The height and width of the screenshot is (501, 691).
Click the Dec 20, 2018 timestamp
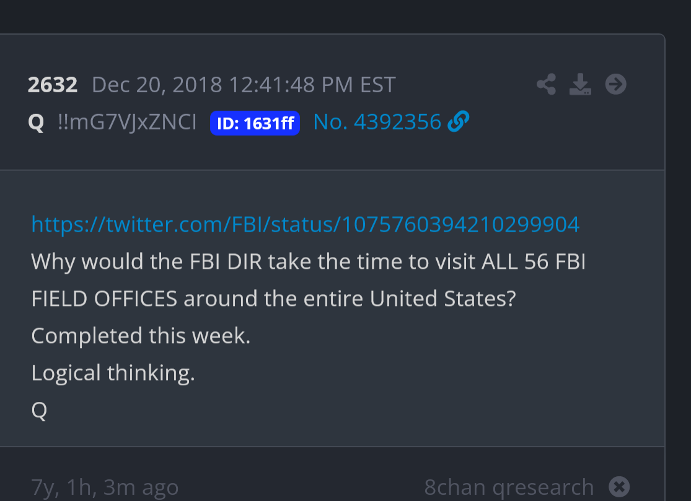point(158,85)
